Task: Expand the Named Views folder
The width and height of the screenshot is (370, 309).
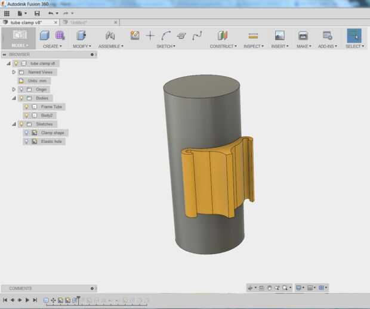Action: (14, 72)
